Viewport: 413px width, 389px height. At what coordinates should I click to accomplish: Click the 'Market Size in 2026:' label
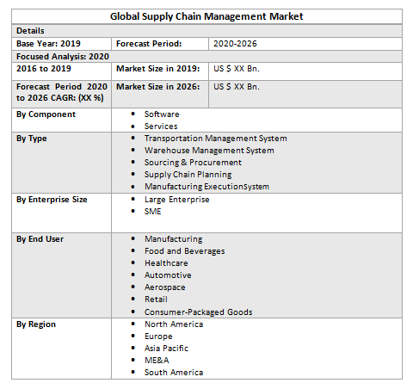click(157, 87)
